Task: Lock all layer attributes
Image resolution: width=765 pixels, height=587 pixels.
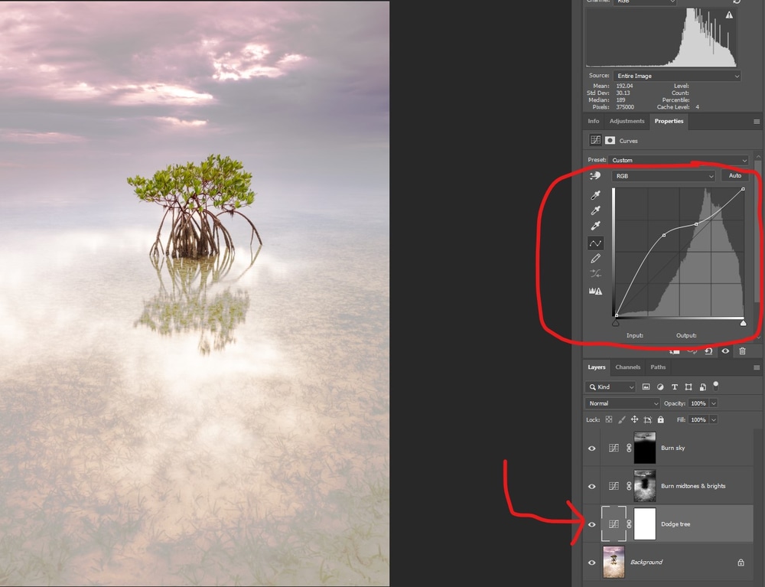Action: point(661,419)
